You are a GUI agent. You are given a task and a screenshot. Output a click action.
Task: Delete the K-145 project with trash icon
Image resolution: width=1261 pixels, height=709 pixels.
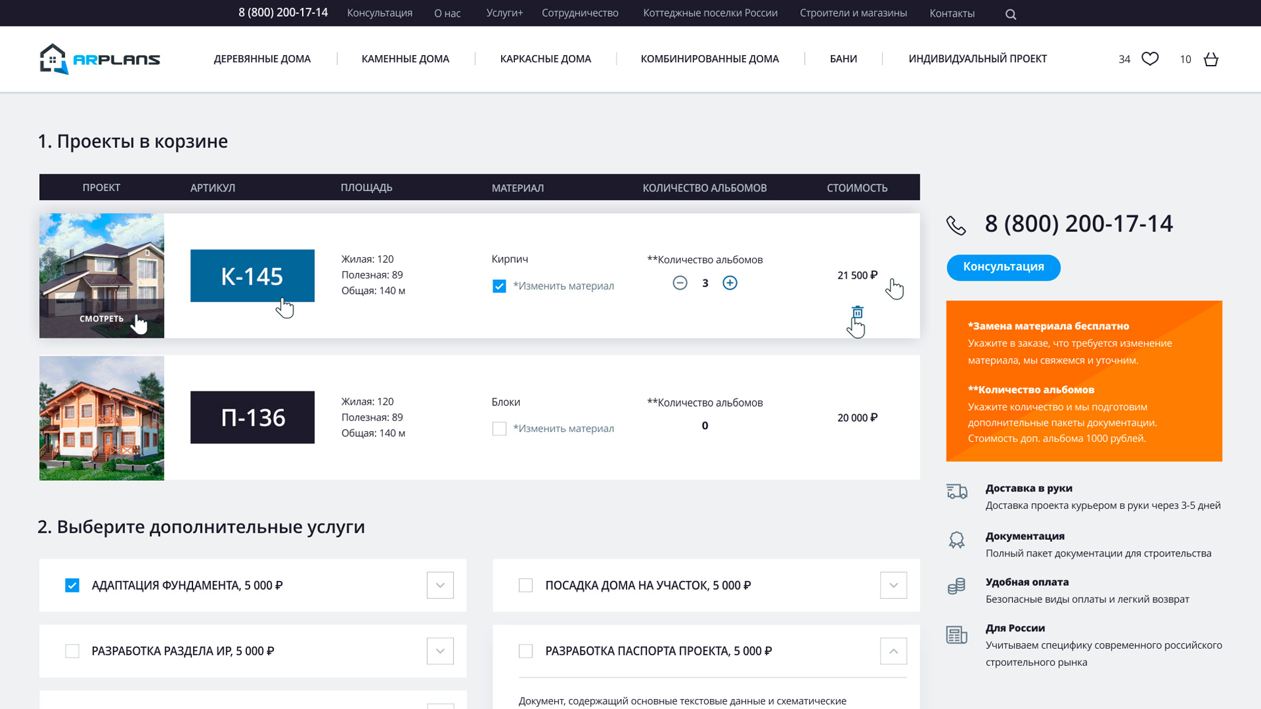[x=857, y=312]
